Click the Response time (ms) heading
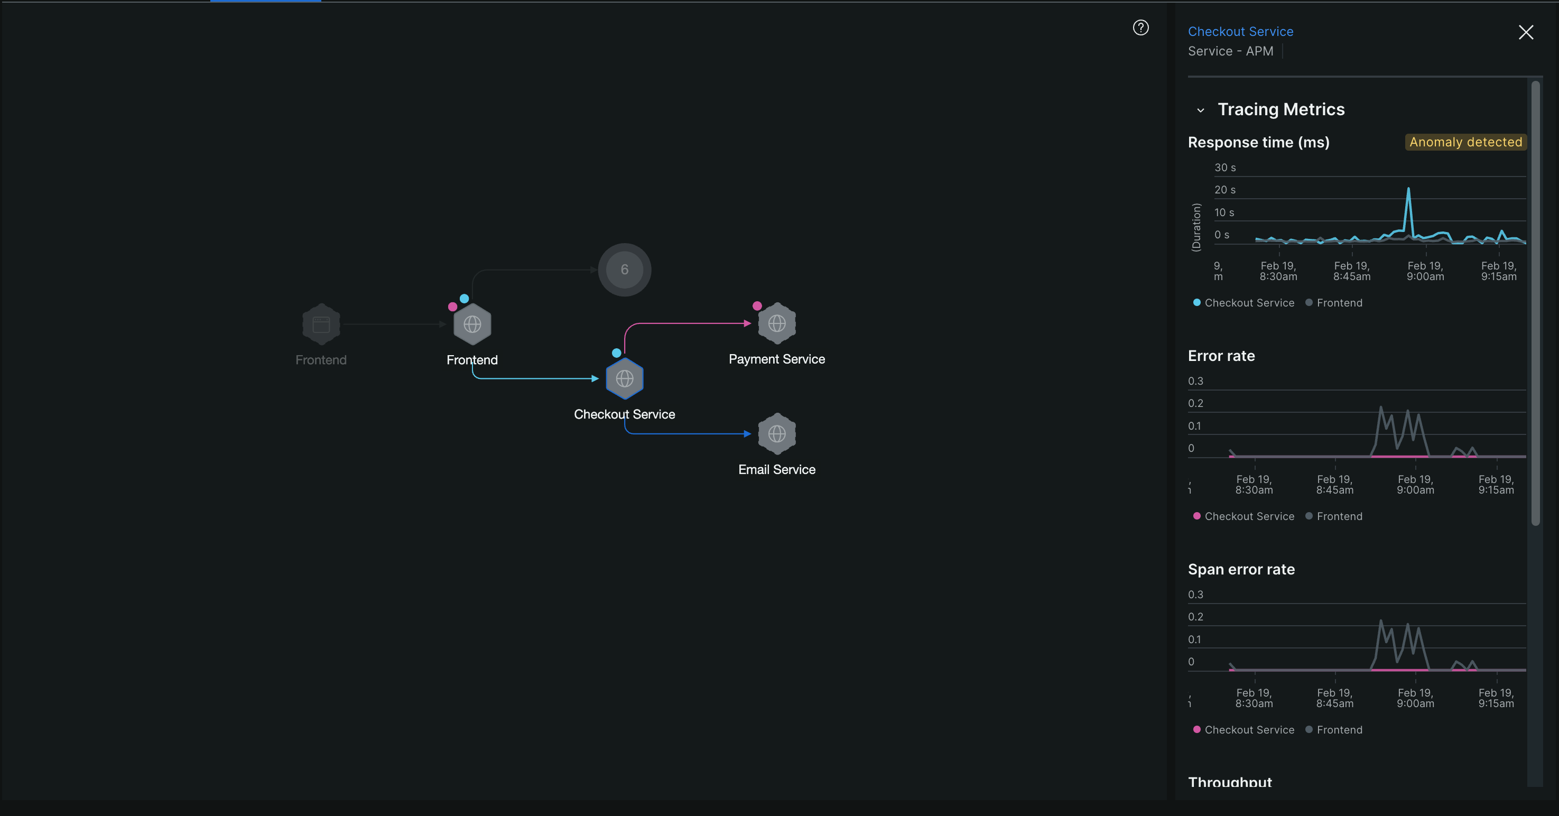1559x816 pixels. tap(1258, 142)
